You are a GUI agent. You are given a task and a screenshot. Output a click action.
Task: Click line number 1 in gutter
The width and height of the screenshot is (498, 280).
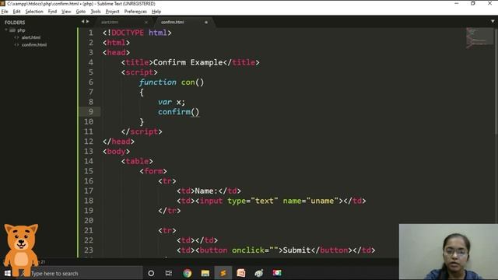point(91,33)
